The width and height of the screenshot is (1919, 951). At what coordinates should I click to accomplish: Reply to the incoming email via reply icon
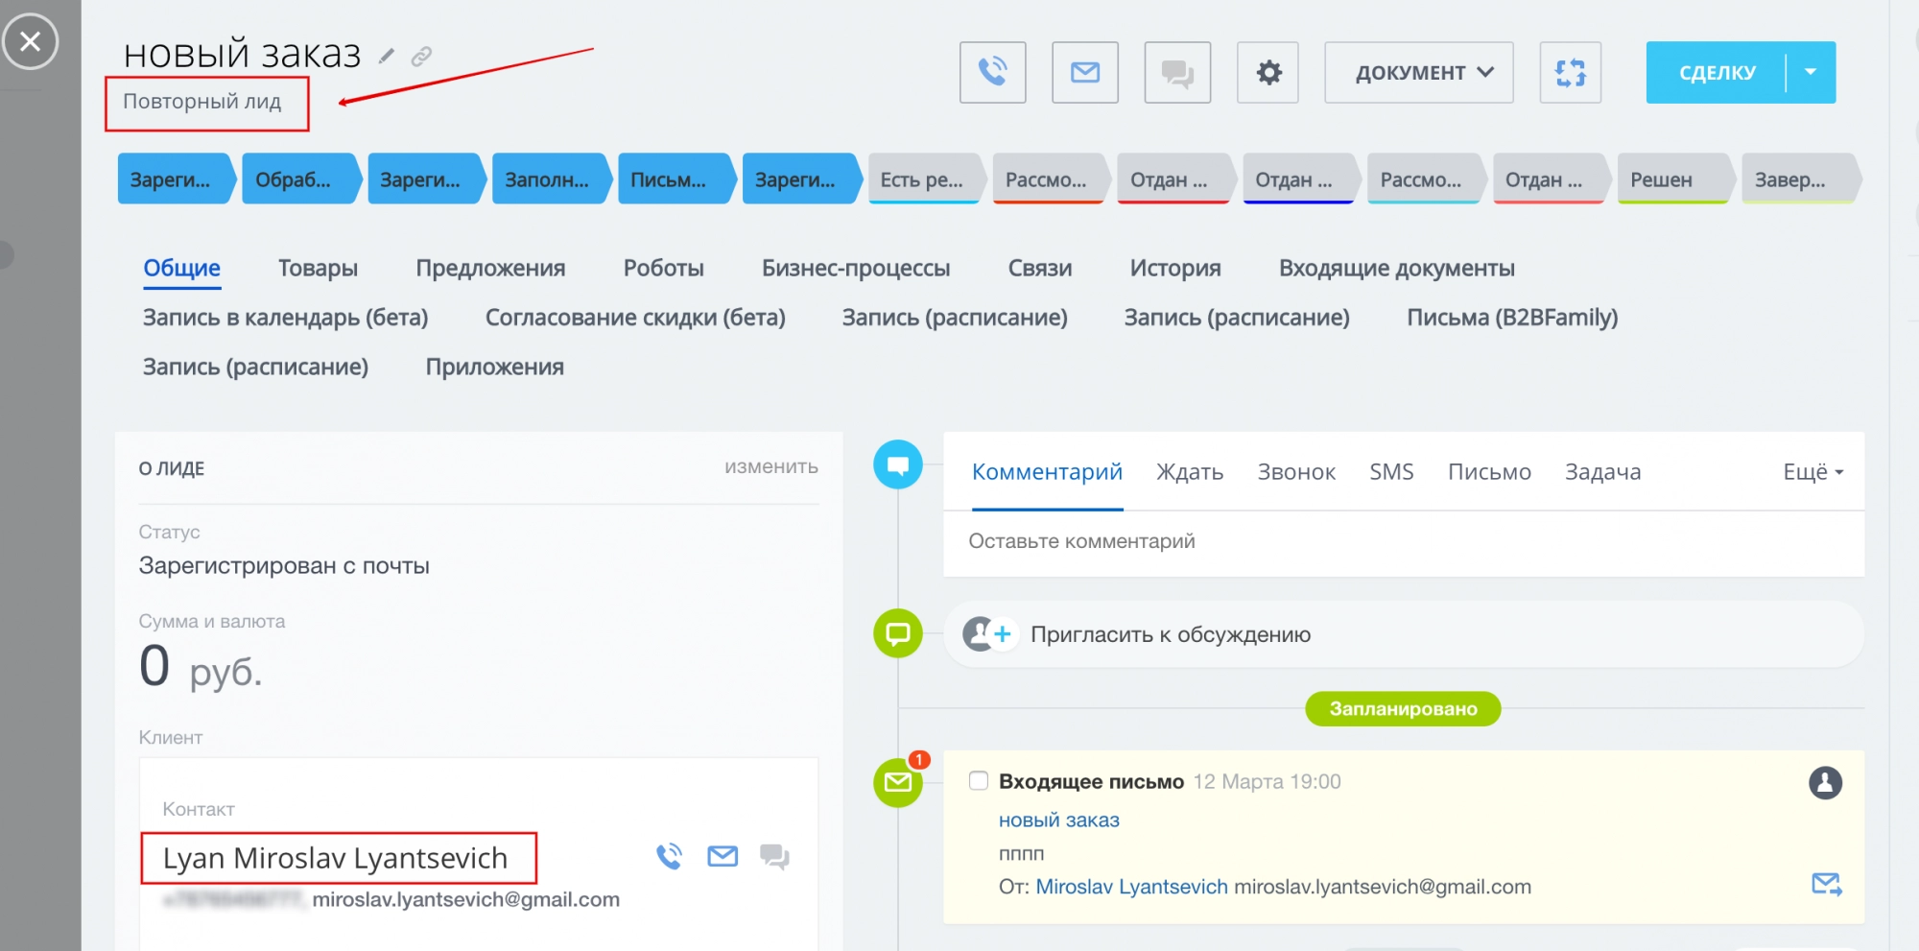(1826, 882)
